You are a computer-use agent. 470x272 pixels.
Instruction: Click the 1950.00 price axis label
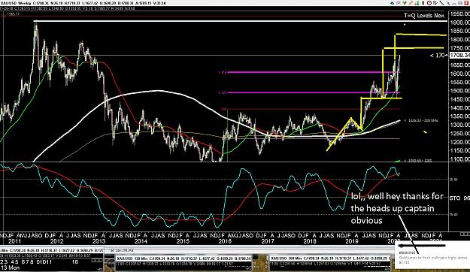459,14
